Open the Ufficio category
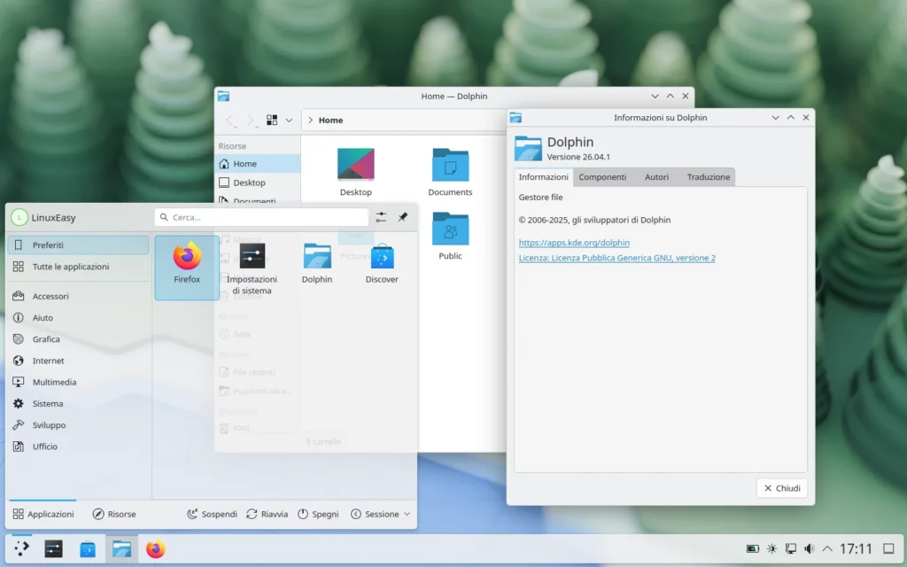This screenshot has width=907, height=567. click(79, 447)
